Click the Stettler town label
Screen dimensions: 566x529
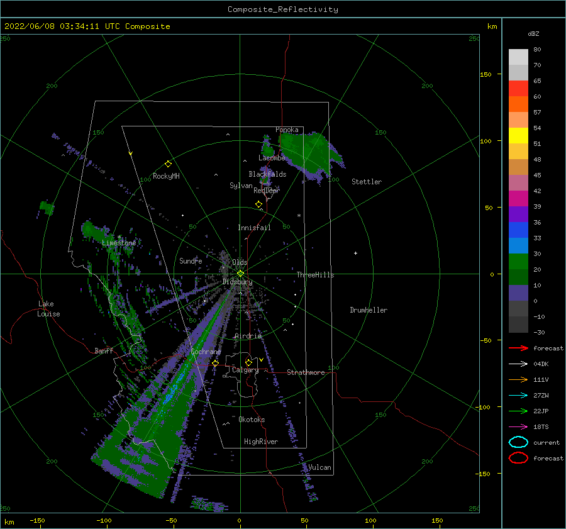pos(367,182)
